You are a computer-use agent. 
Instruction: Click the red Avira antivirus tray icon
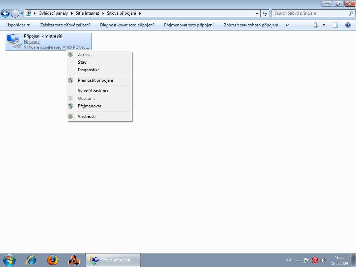coord(315,260)
